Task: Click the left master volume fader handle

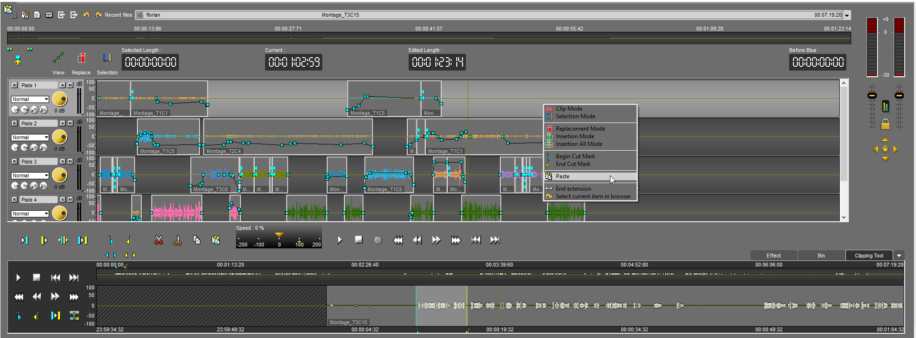Action: tap(872, 96)
